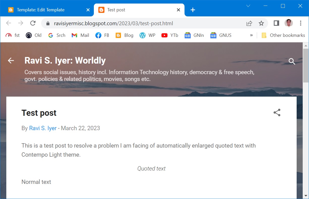
Task: Click the Normal text line
Action: click(x=36, y=182)
